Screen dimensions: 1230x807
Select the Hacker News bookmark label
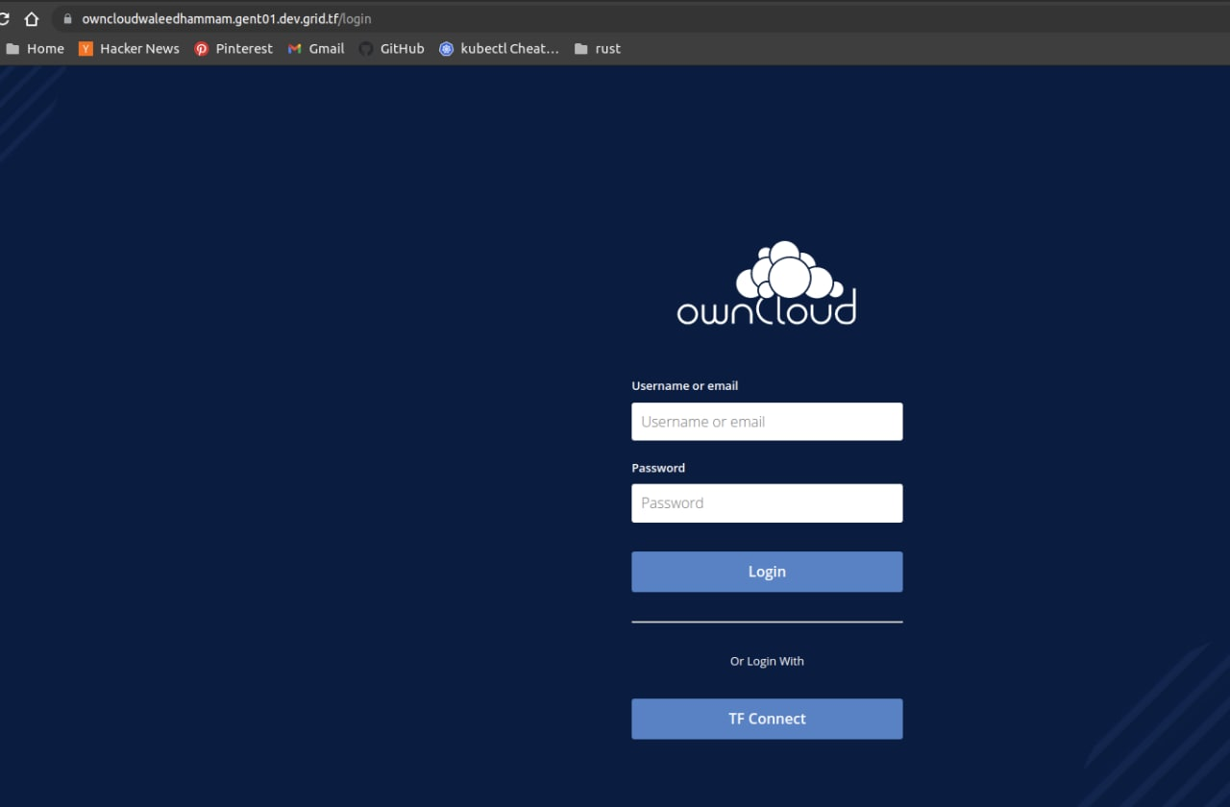pyautogui.click(x=139, y=48)
